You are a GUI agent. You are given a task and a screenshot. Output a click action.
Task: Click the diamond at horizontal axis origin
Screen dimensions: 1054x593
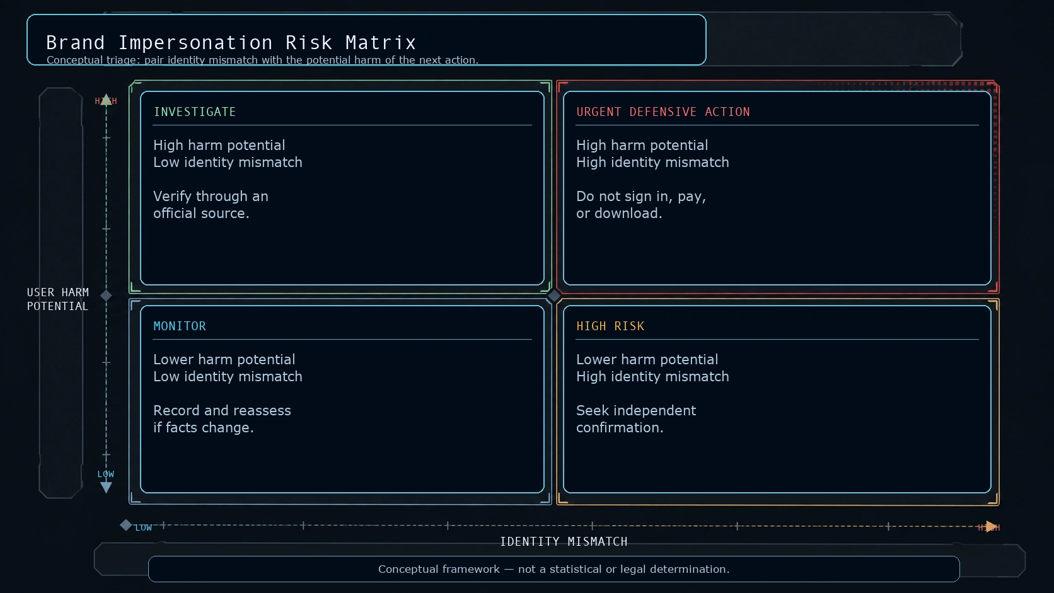126,525
